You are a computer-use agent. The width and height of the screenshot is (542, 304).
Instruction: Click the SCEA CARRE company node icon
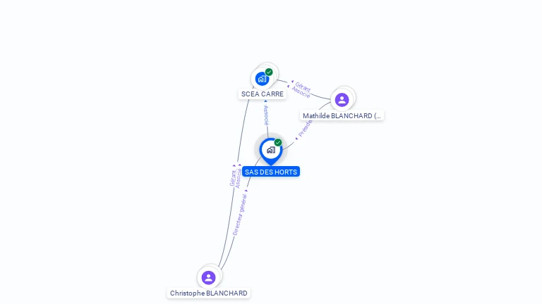click(263, 79)
